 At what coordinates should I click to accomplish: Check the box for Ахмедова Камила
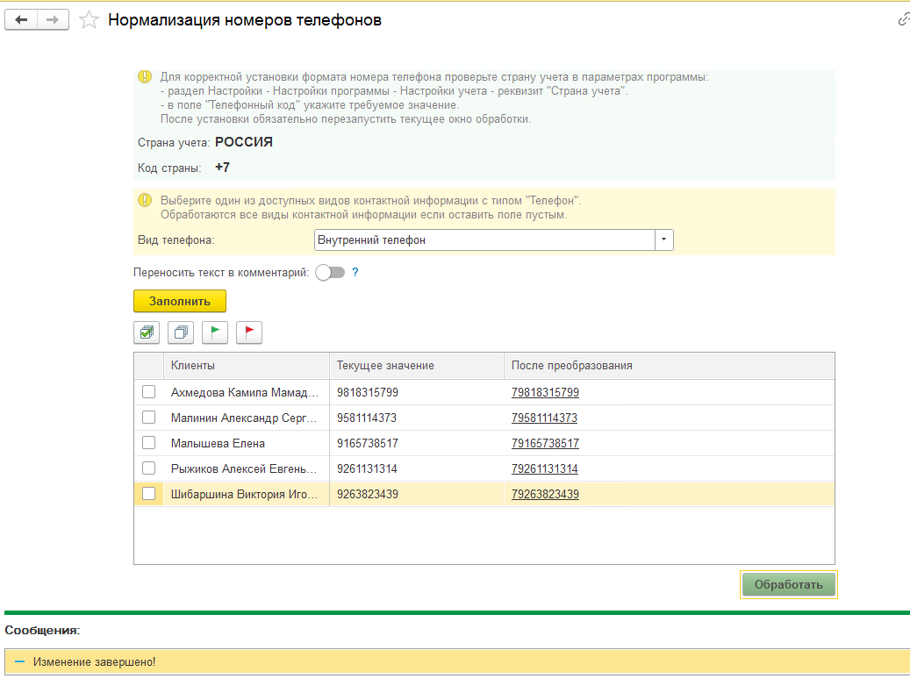(148, 392)
